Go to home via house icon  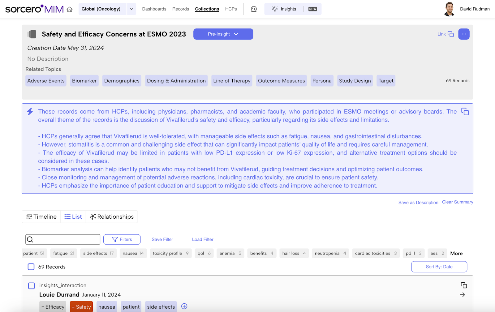tap(70, 9)
